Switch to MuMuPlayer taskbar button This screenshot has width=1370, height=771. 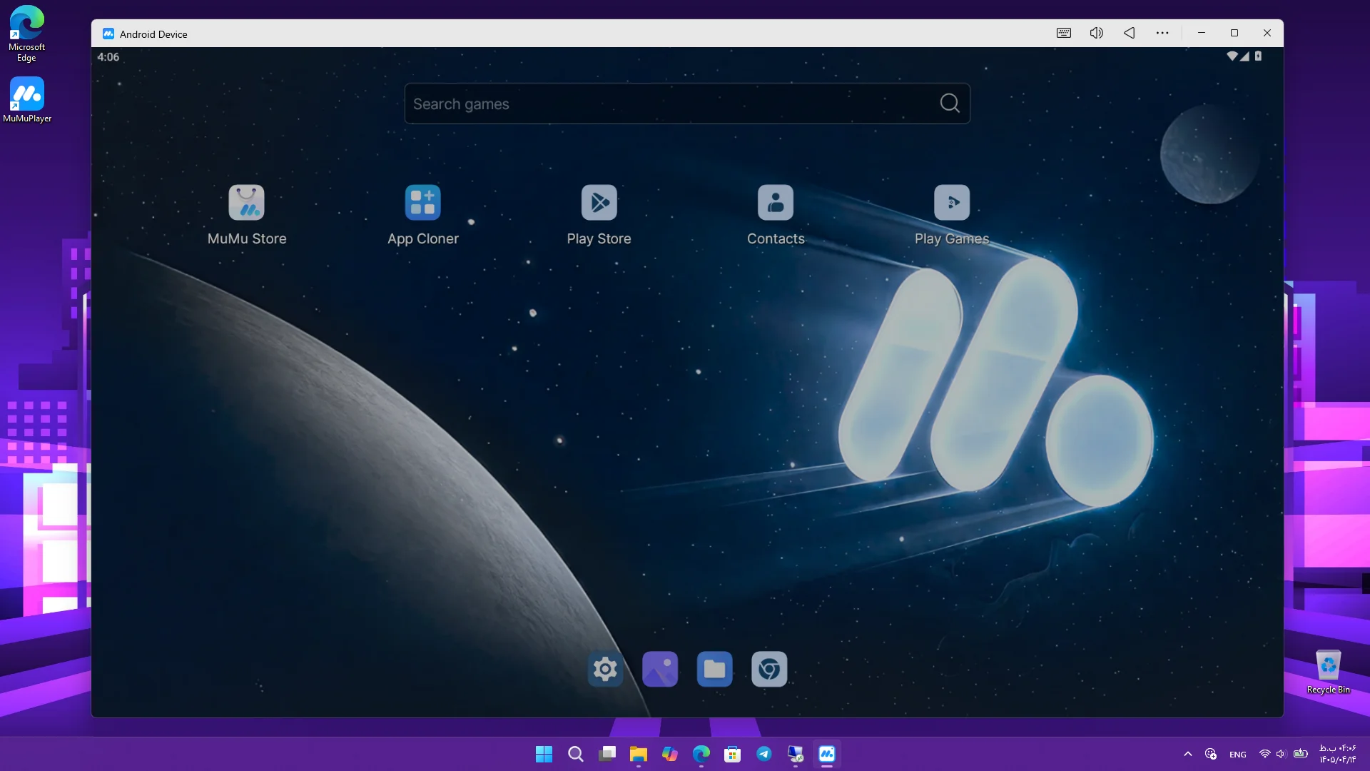(827, 754)
